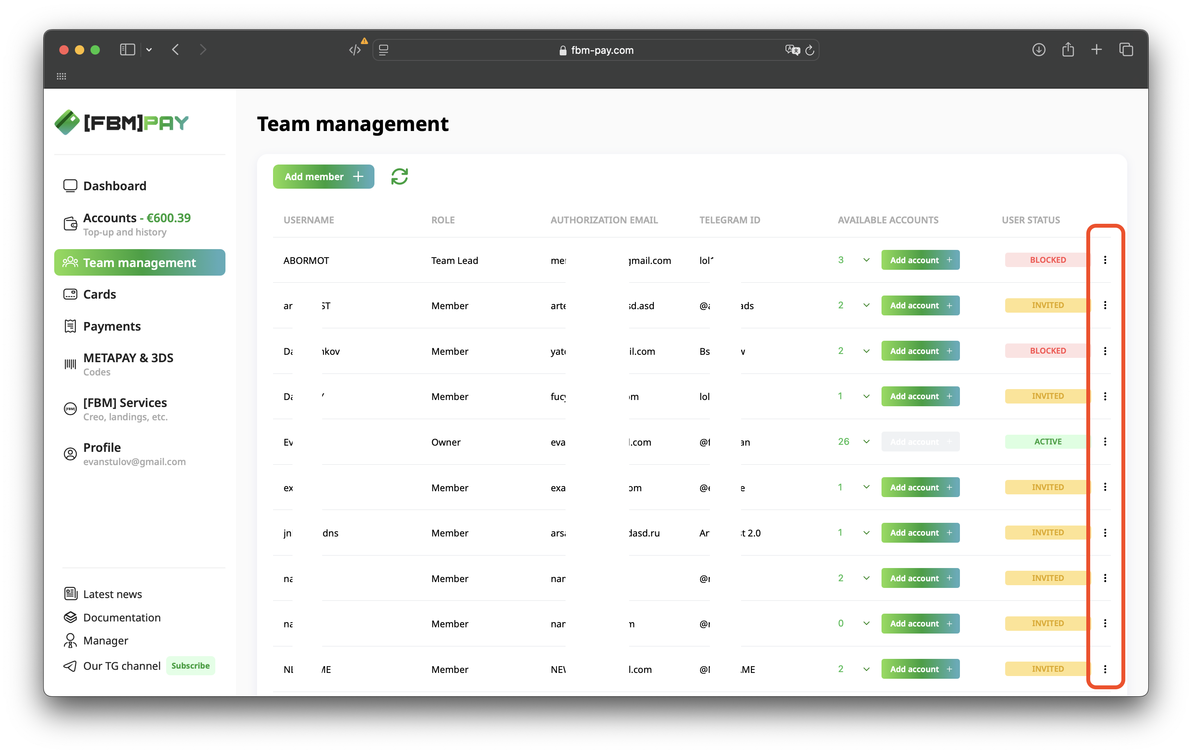Viewport: 1192px width, 754px height.
Task: Click the Safari share icon
Action: point(1068,50)
